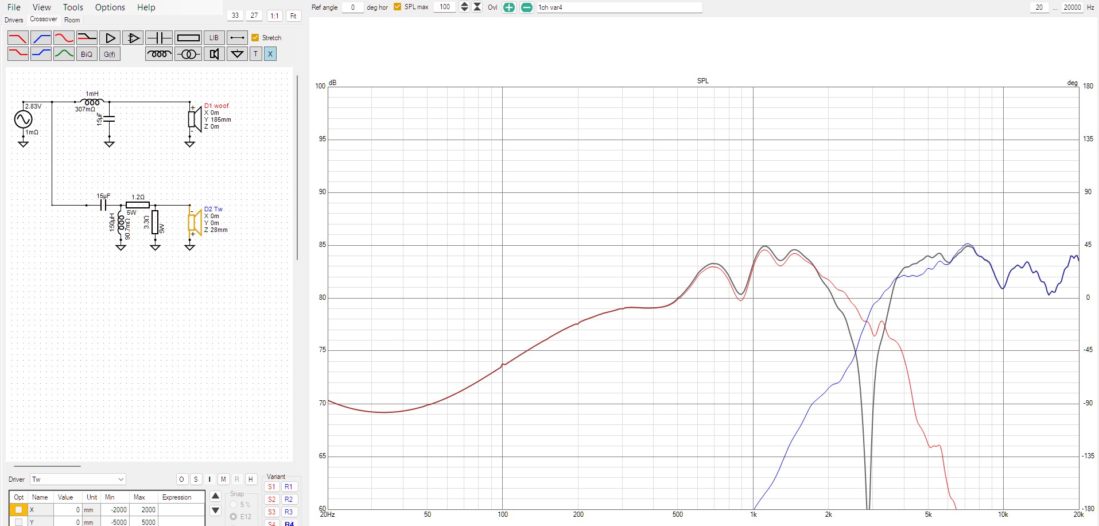Click the Fit zoom button

(293, 16)
